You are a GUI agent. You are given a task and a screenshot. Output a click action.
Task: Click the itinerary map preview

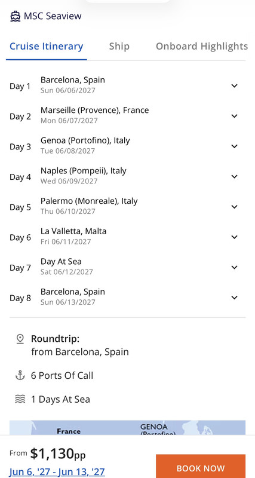click(127, 428)
